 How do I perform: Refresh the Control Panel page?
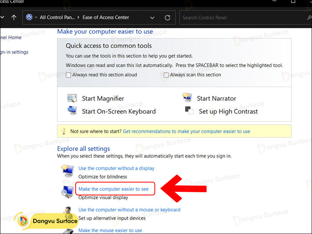point(168,18)
